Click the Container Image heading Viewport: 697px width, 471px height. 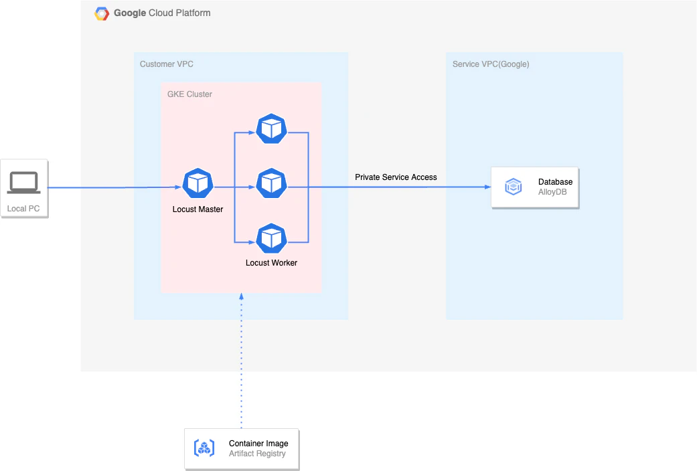click(258, 444)
